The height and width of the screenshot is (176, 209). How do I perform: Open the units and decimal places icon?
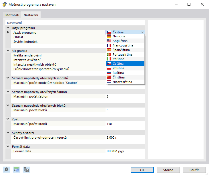[16, 170]
